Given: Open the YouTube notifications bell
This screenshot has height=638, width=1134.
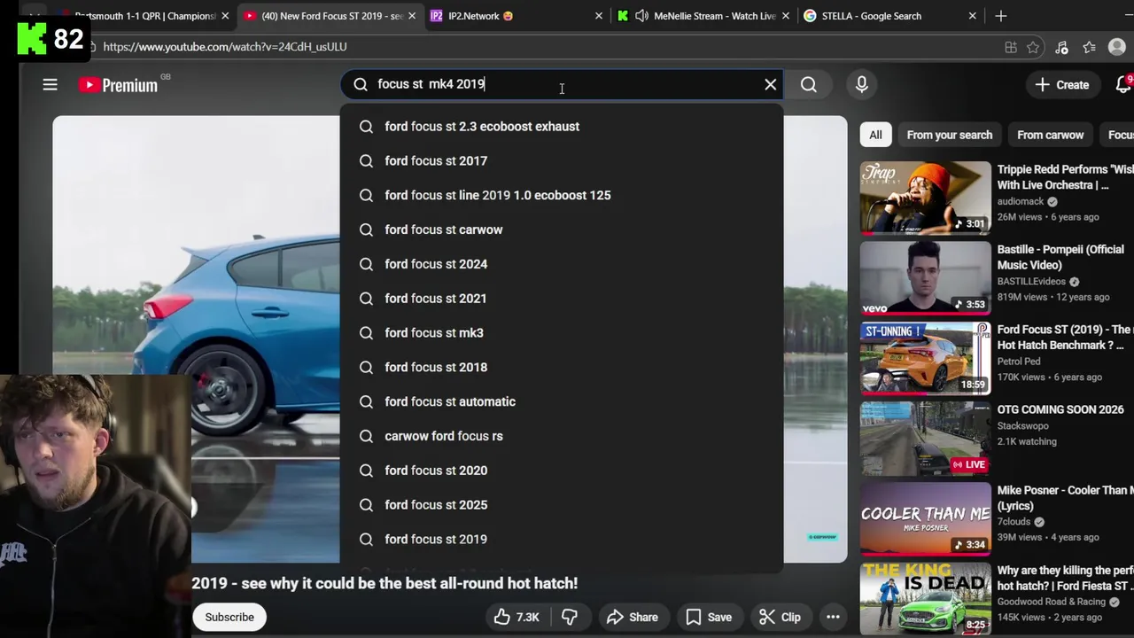Looking at the screenshot, I should pos(1123,84).
